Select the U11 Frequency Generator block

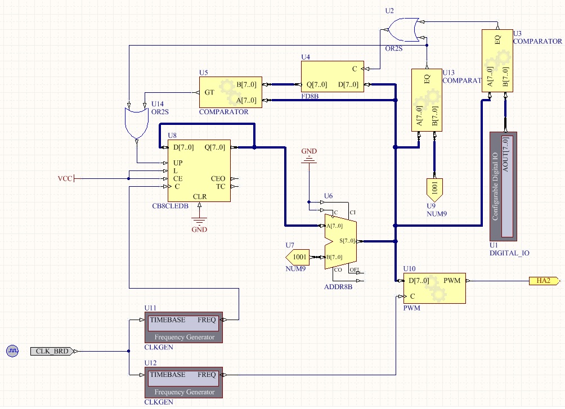[x=183, y=327]
